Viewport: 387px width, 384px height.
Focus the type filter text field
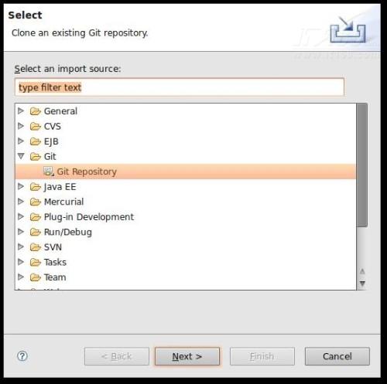pyautogui.click(x=180, y=87)
